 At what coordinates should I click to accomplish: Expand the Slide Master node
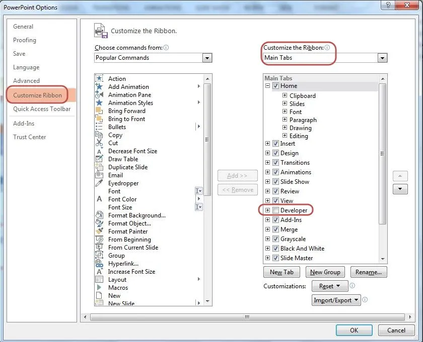coord(267,258)
